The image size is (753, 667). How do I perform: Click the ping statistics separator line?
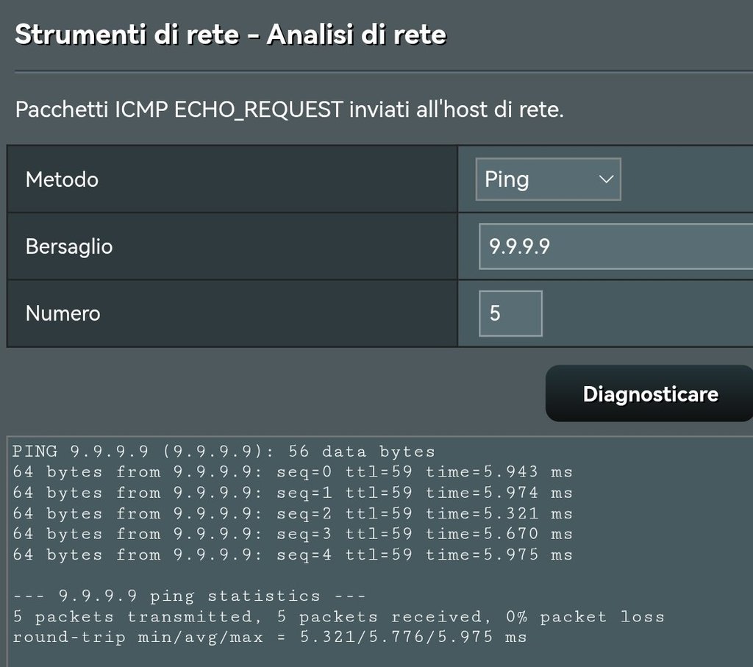pos(189,596)
